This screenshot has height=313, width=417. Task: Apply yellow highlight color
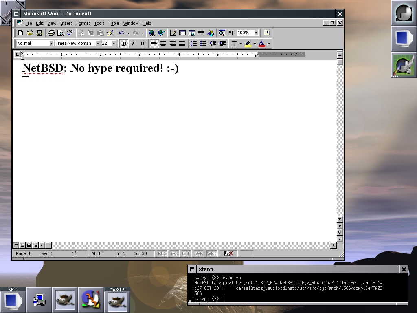(x=248, y=43)
